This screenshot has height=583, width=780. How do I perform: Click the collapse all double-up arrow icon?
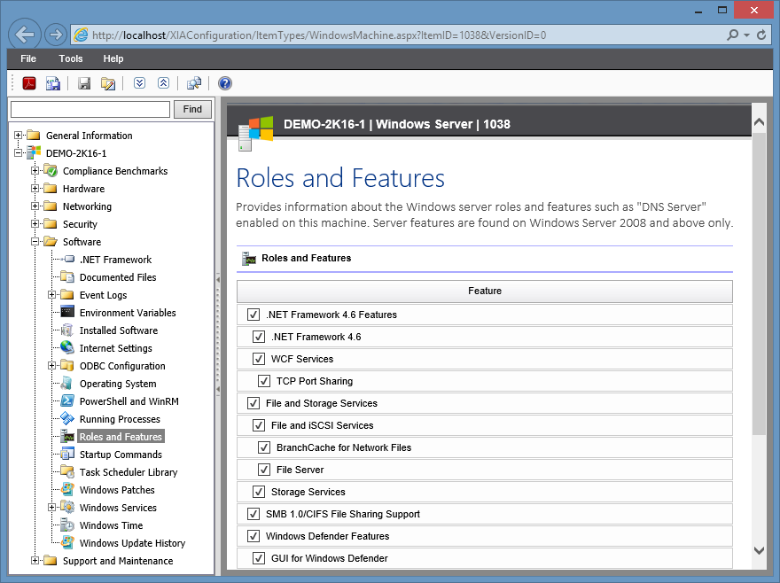(x=163, y=83)
